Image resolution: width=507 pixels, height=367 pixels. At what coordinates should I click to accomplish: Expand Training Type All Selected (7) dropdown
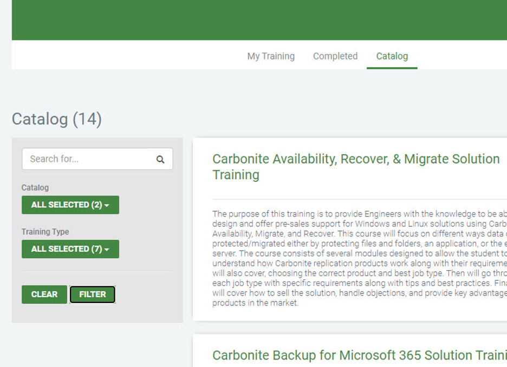click(70, 249)
